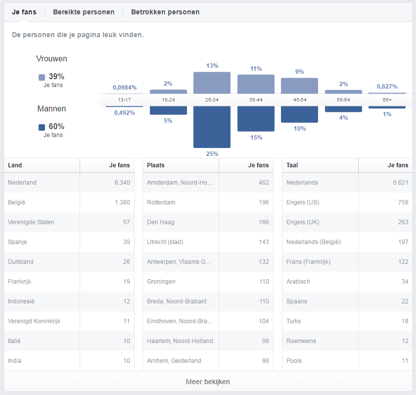Viewport: 416px width, 395px height.
Task: Click the Meer bekijken button
Action: click(x=208, y=382)
